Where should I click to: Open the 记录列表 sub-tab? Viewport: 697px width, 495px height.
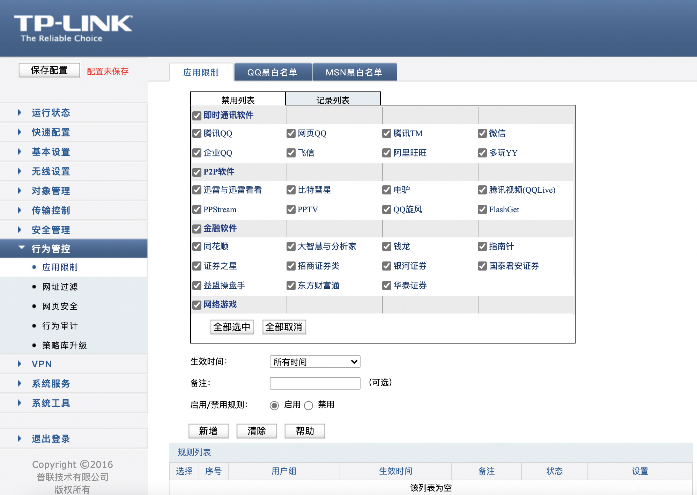pyautogui.click(x=333, y=100)
